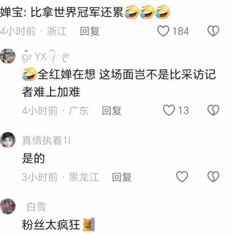Viewport: 233px width, 234px height.
Task: Reply to the Guangdong comment
Action: pos(112,110)
